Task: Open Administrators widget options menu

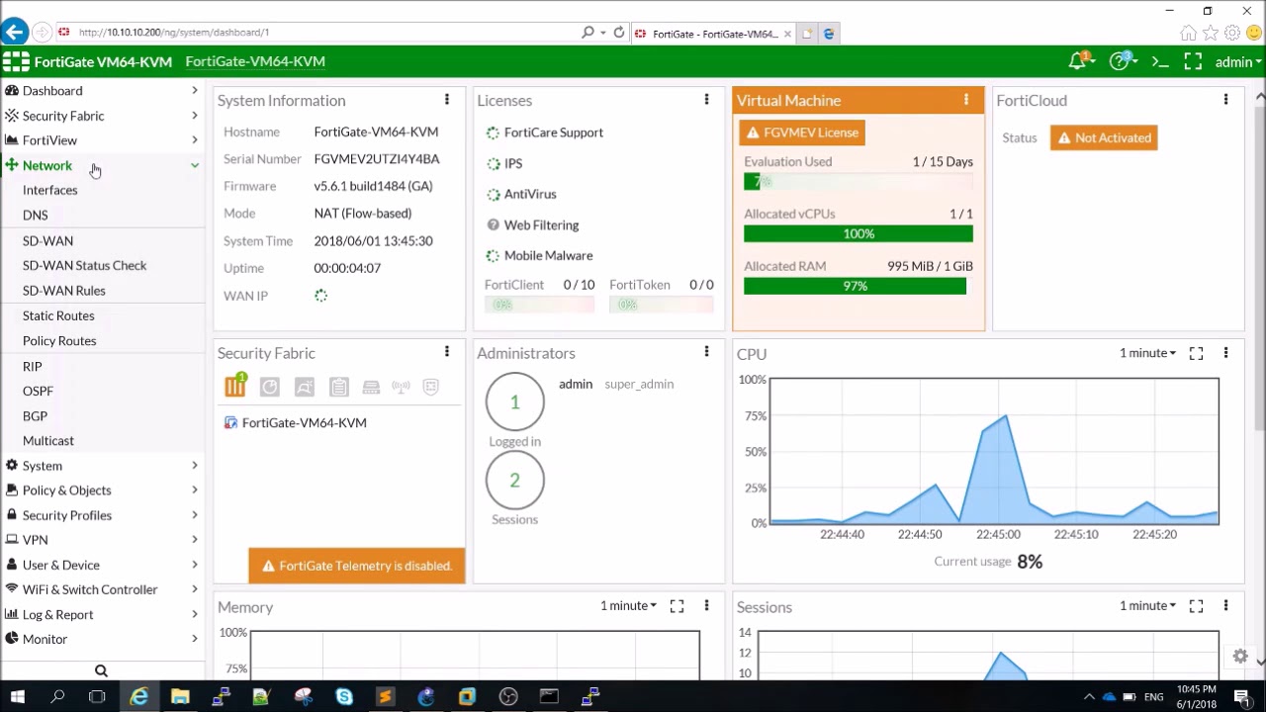Action: coord(706,352)
